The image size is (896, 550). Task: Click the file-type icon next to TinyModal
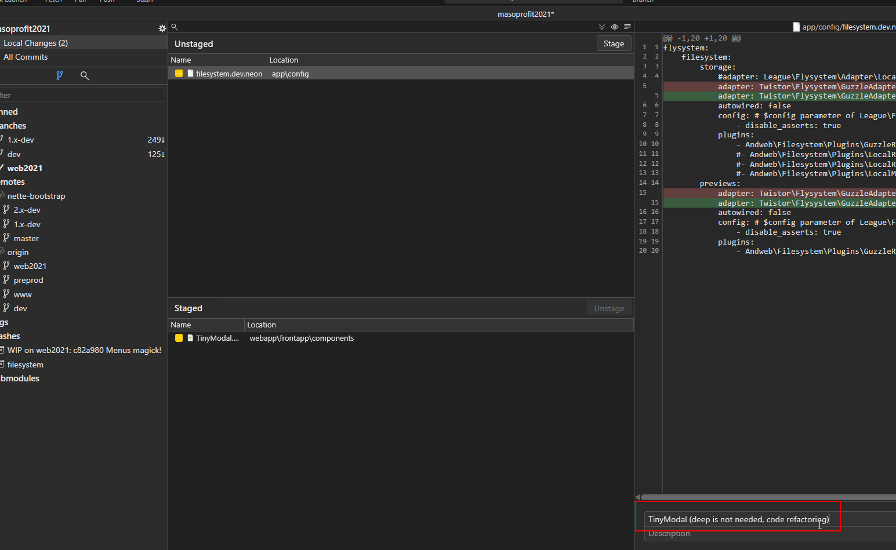click(x=190, y=338)
